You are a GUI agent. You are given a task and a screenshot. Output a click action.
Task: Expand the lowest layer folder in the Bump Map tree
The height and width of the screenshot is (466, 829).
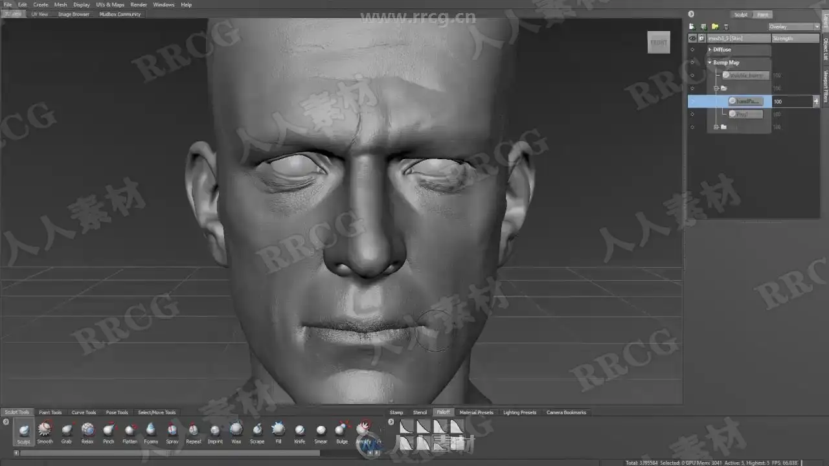tap(716, 127)
